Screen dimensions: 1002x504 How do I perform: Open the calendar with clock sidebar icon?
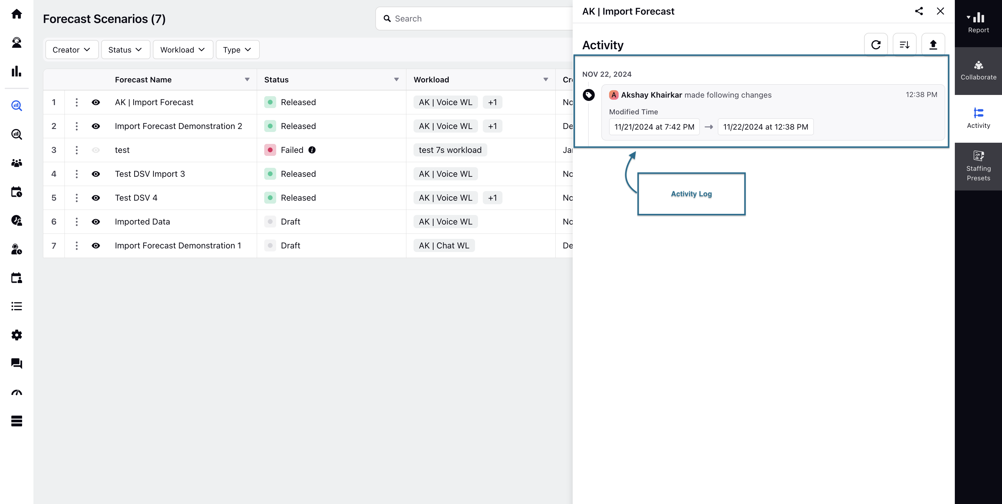[16, 192]
